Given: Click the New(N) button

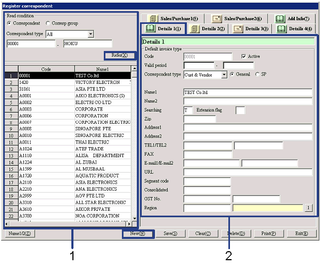Looking at the screenshot, I should [x=138, y=234].
